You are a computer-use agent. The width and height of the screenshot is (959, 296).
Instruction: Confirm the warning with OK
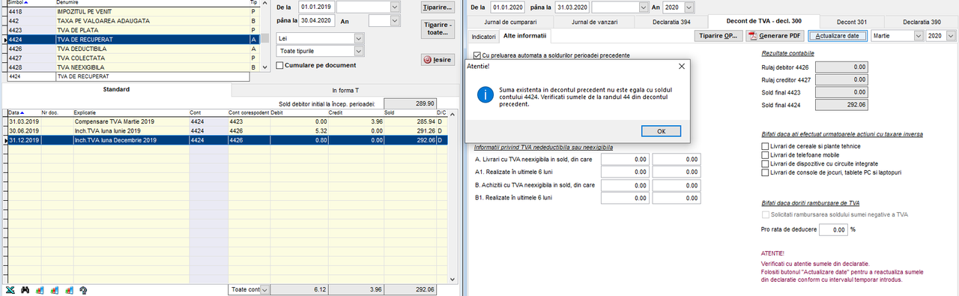(661, 130)
